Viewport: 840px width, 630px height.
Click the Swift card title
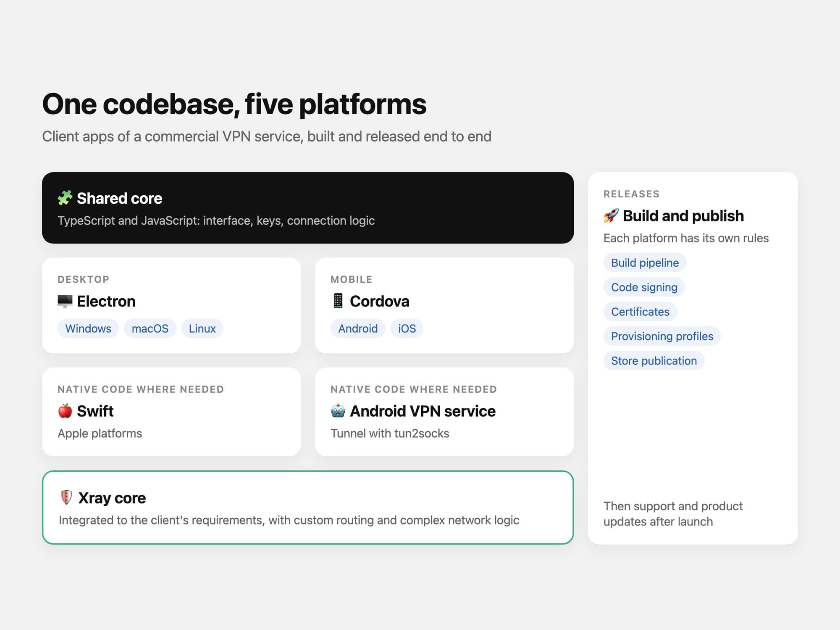[x=95, y=411]
